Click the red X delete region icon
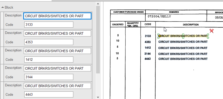The width and height of the screenshot is (223, 99). click(212, 31)
